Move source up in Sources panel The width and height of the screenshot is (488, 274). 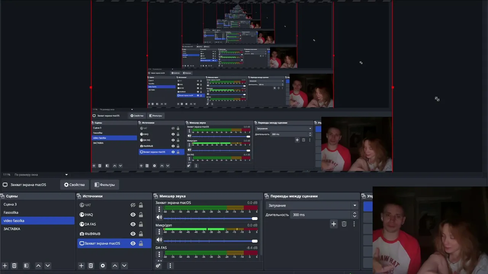114,266
